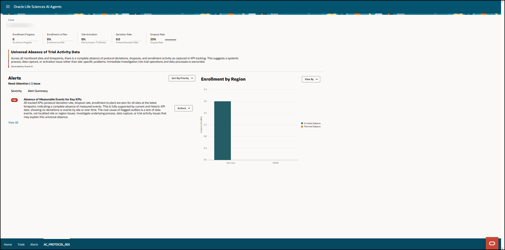Click Universal Absence of Trial Activity heading
This screenshot has width=505, height=250.
pyautogui.click(x=45, y=52)
